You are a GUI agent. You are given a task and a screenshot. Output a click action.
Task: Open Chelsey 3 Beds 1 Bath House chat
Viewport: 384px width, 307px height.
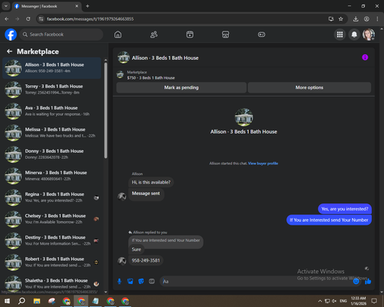52,219
